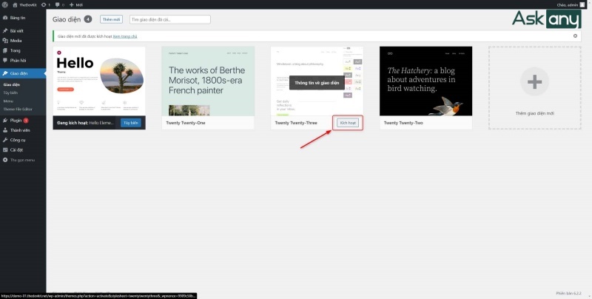
Task: Focus the installed themes search field
Action: pos(170,19)
